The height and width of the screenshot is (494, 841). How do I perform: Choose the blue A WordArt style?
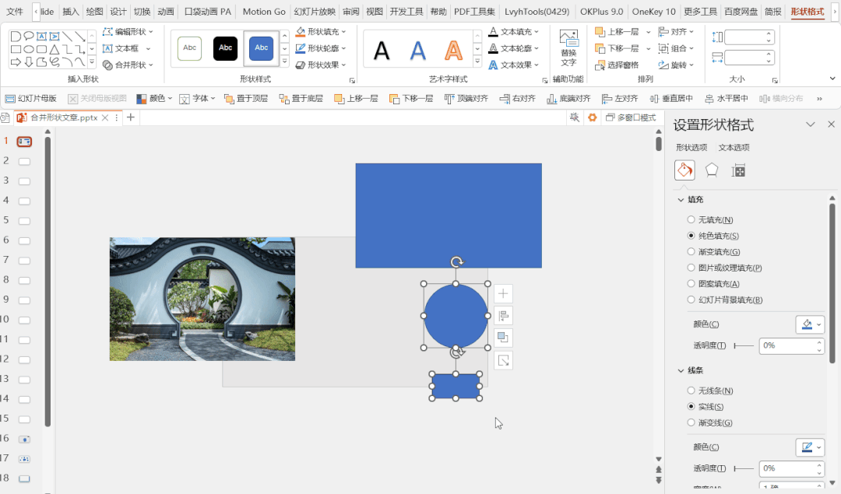point(418,51)
